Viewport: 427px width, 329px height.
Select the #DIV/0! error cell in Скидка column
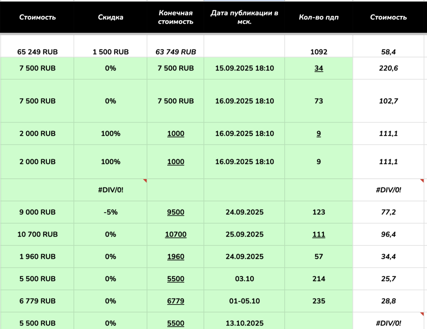click(x=111, y=190)
